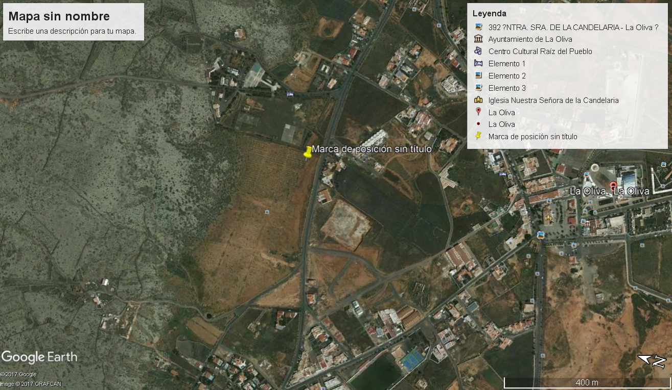Click the church icon in legend

(478, 100)
